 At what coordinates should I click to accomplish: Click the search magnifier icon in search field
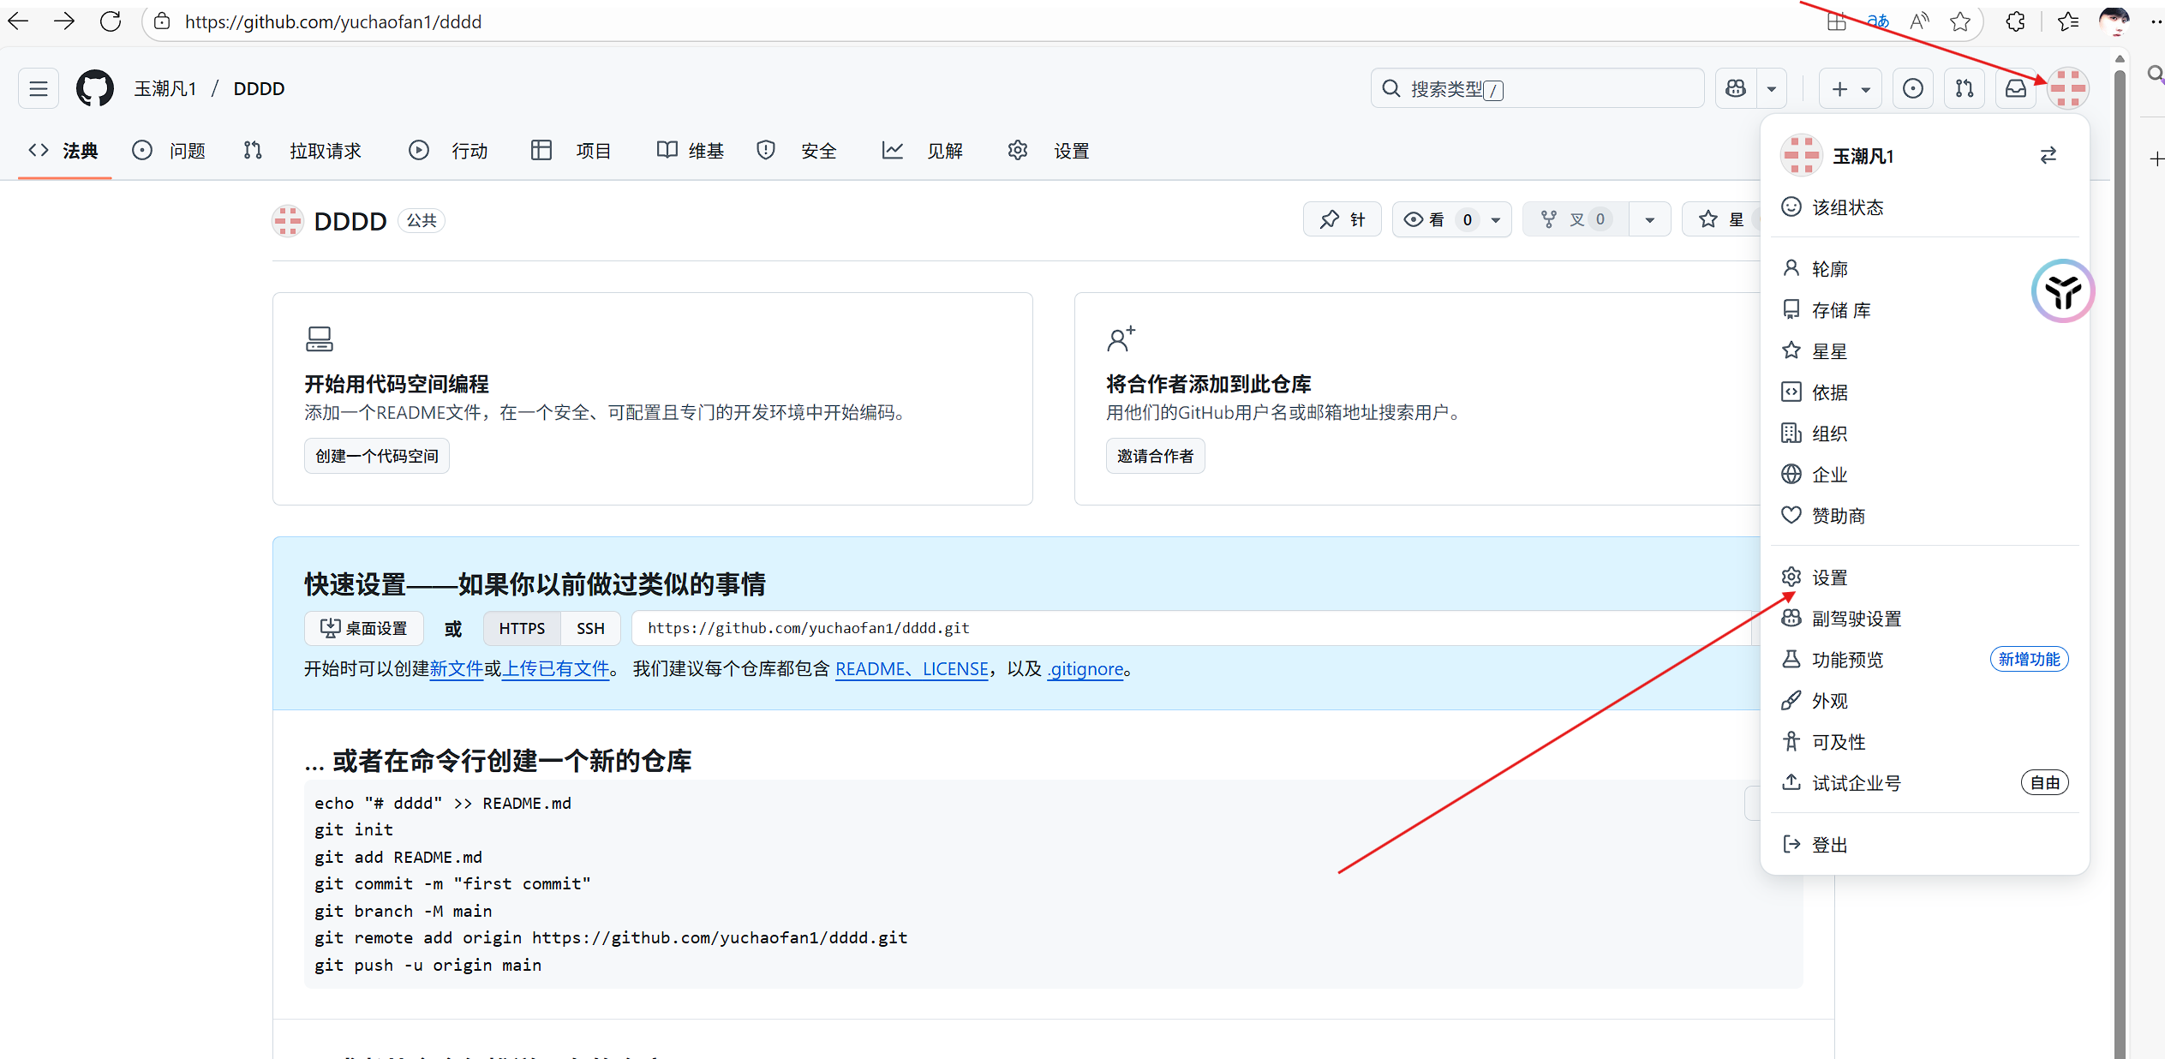coord(1391,88)
